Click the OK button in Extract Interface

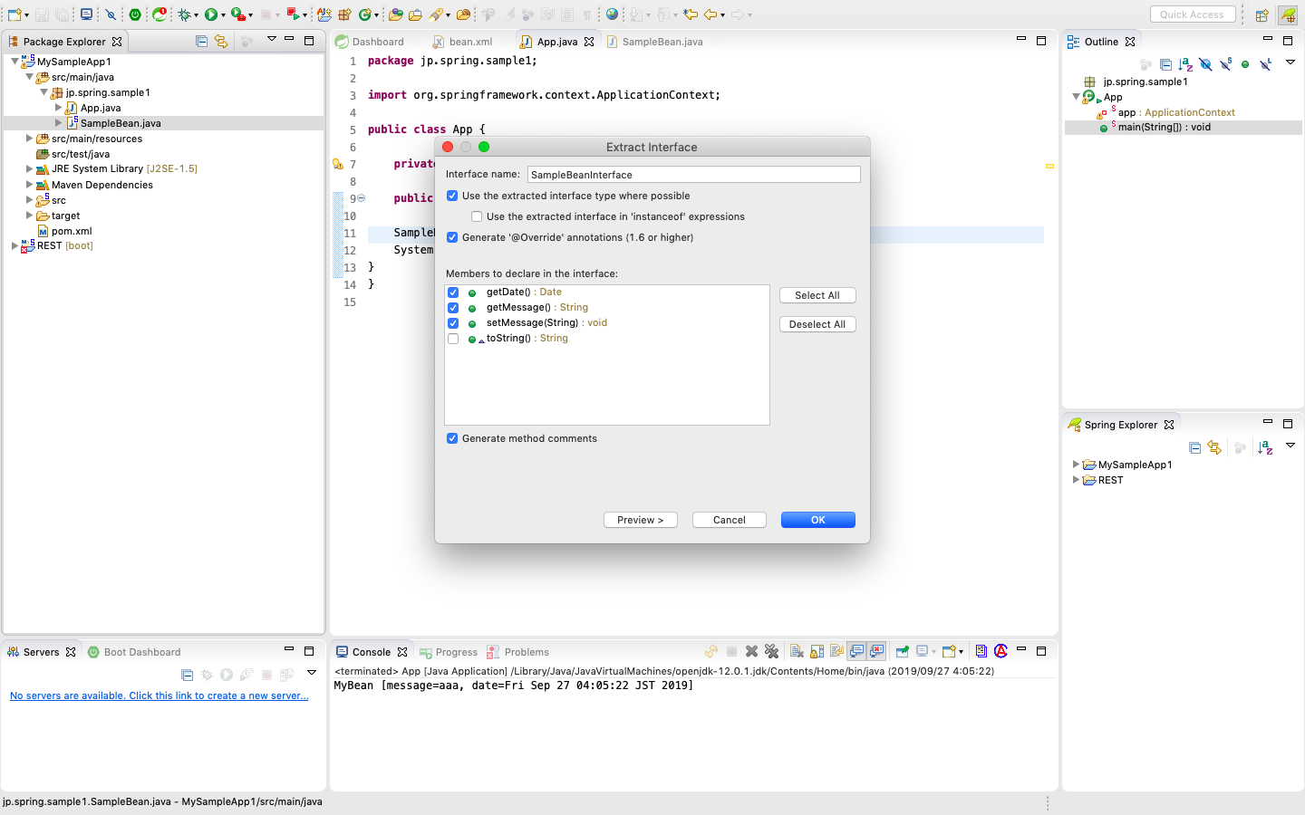click(x=818, y=520)
